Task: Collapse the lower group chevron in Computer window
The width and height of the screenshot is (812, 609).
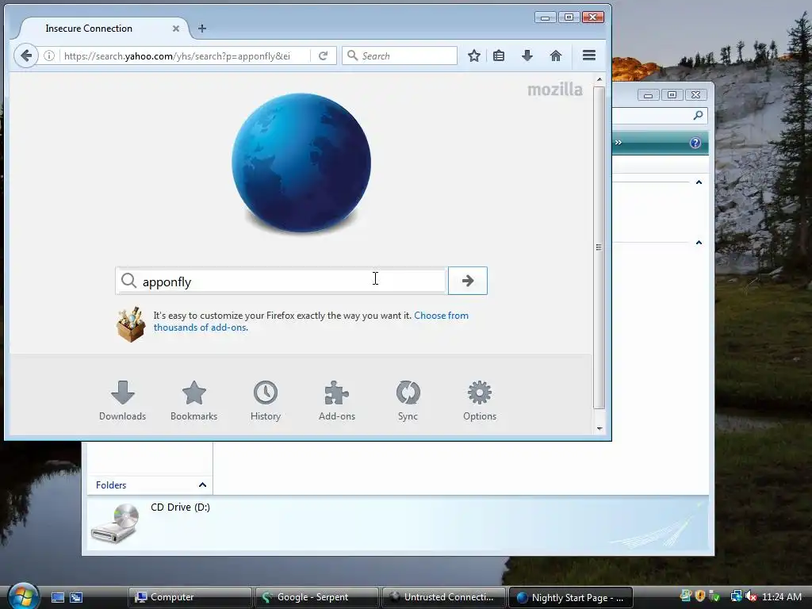Action: click(699, 243)
